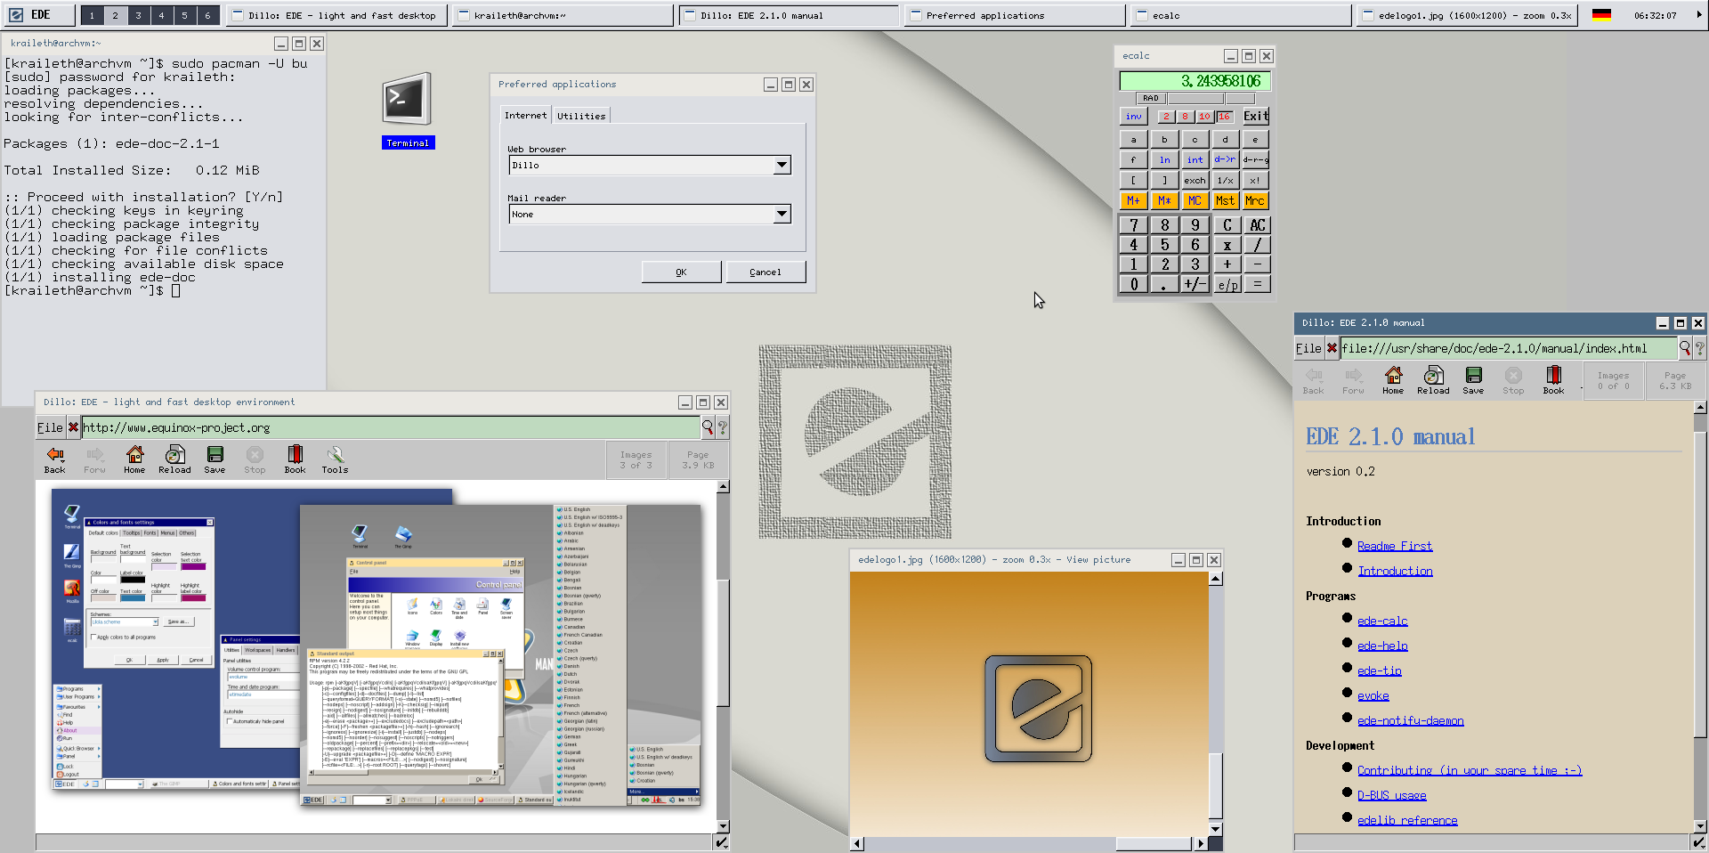This screenshot has width=1709, height=853.
Task: Click vertical scrollbar in equinox-project Dillo window
Action: coord(723,657)
